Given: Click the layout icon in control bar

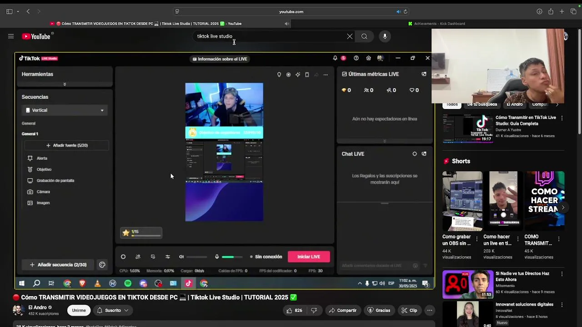Looking at the screenshot, I should pos(153,257).
